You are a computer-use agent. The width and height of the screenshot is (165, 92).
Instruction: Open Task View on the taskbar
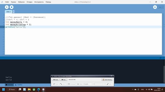[x=20, y=89]
